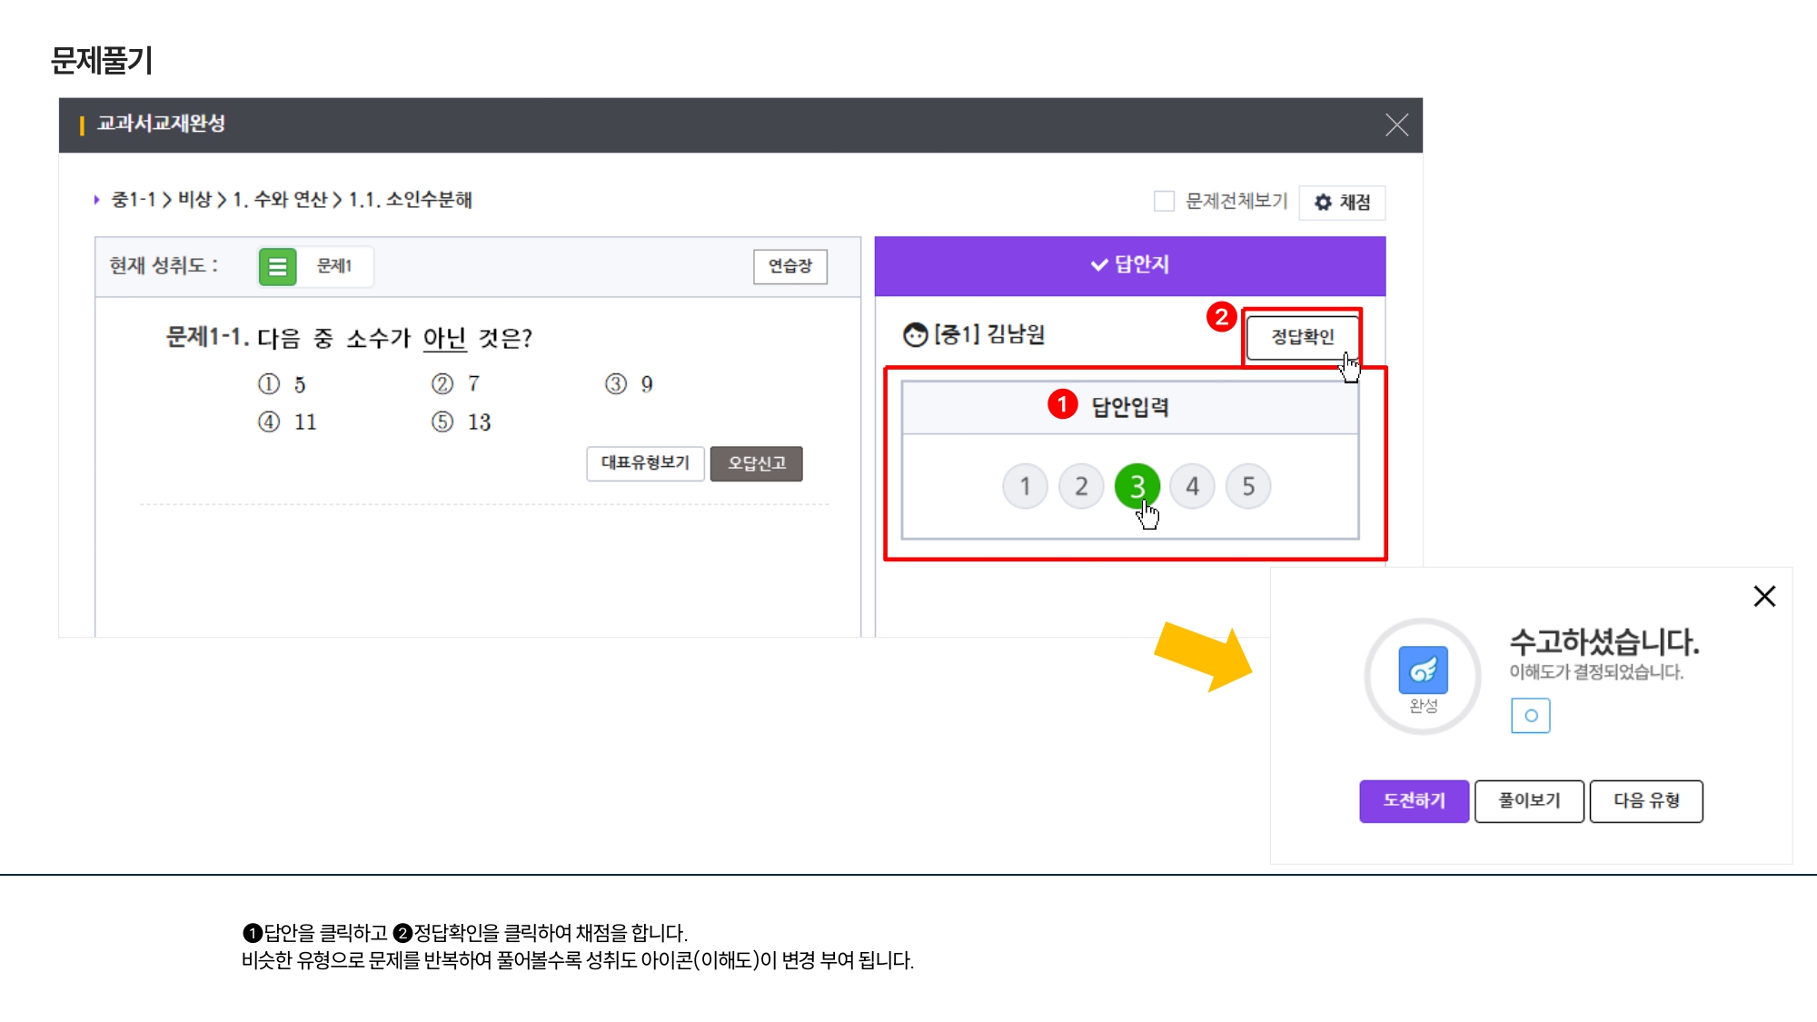
Task: Click the gear icon on the 채점 button
Action: pos(1325,202)
